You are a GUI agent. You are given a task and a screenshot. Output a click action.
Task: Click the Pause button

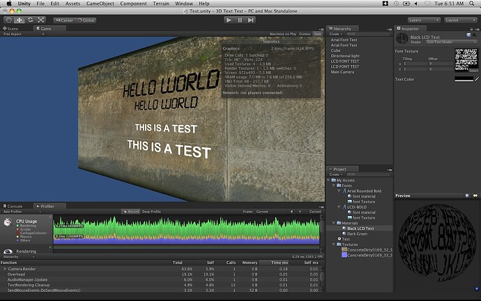pyautogui.click(x=240, y=20)
